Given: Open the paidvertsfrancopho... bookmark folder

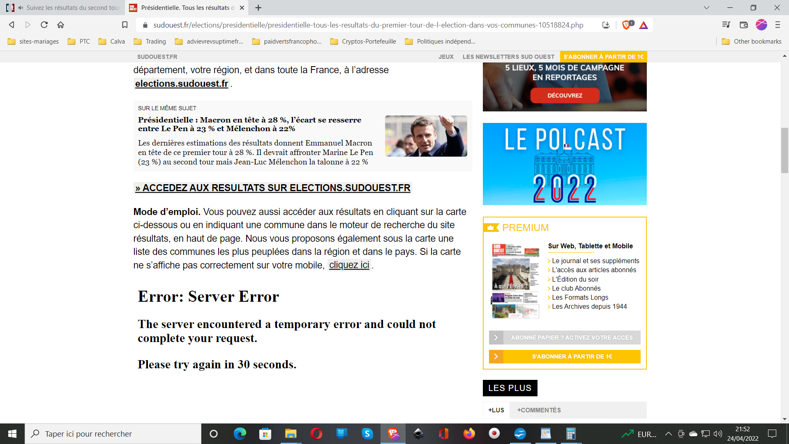Looking at the screenshot, I should coord(287,42).
